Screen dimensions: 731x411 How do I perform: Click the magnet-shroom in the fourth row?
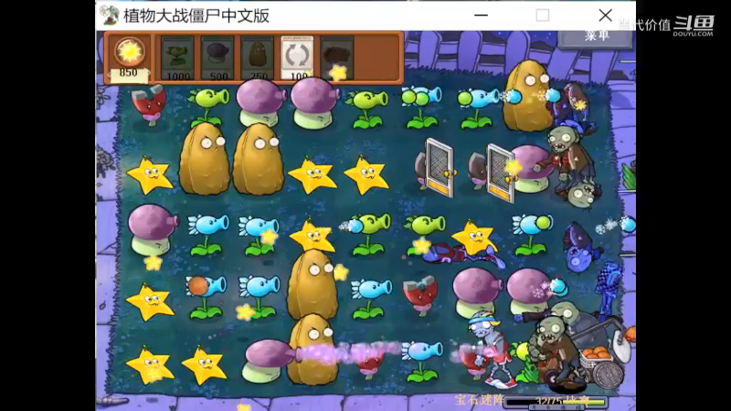pyautogui.click(x=420, y=296)
